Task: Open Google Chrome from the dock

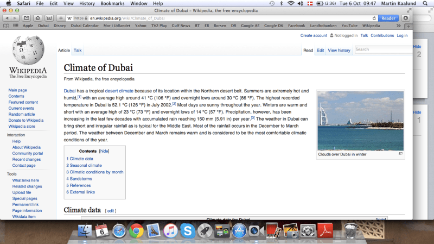Action: click(x=136, y=231)
